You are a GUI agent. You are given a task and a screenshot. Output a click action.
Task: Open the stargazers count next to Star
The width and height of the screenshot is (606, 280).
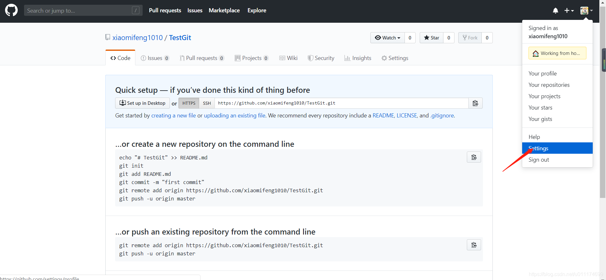click(449, 38)
